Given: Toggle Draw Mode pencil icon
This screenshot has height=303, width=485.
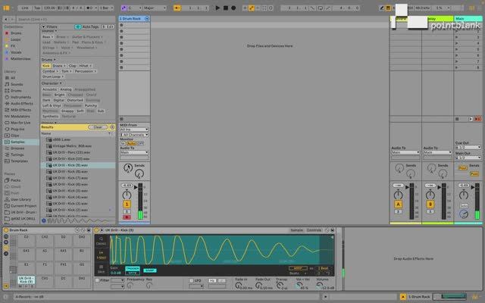Looking at the screenshot, I should tap(382, 8).
